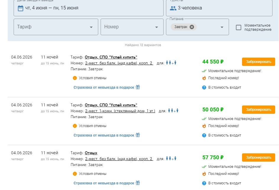The image size is (279, 190).
Task: Open the Тариф dropdown
Action: click(56, 27)
